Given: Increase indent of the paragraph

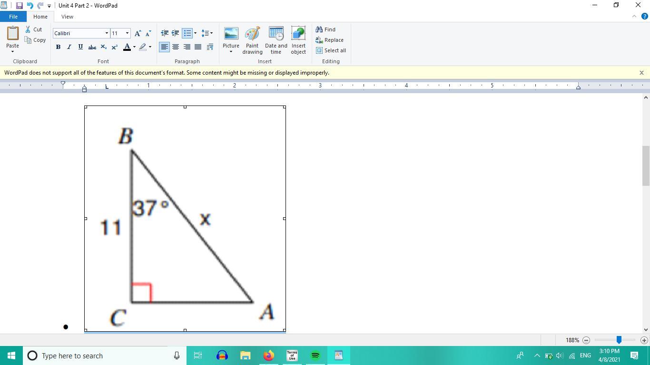Looking at the screenshot, I should (175, 33).
